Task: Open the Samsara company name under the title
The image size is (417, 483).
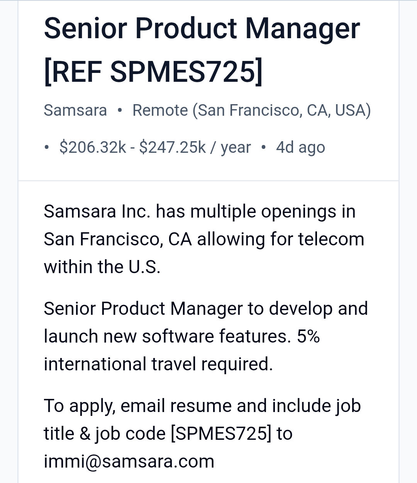Action: click(75, 110)
